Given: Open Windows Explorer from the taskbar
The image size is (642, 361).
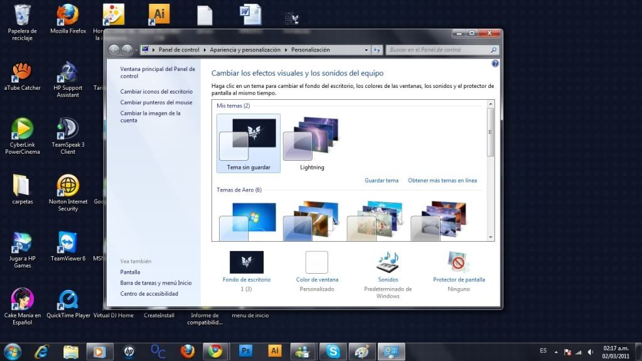Looking at the screenshot, I should tap(71, 352).
